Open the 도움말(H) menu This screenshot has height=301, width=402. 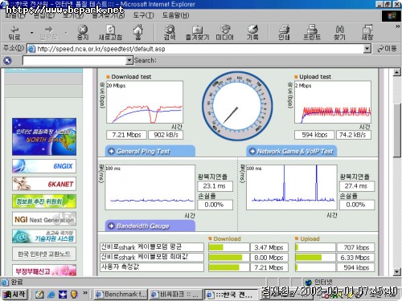click(x=175, y=15)
